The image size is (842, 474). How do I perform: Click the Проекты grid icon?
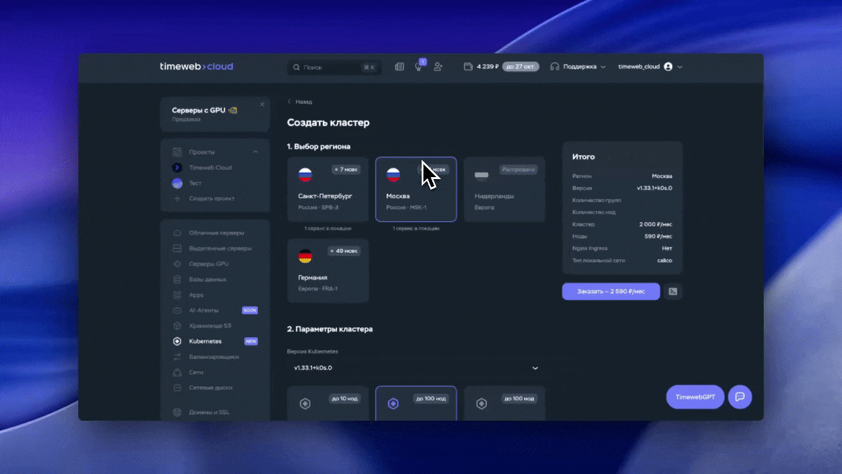[x=177, y=152]
